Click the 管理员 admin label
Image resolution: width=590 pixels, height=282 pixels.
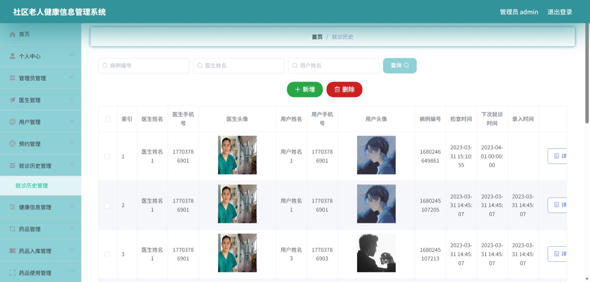coord(519,12)
